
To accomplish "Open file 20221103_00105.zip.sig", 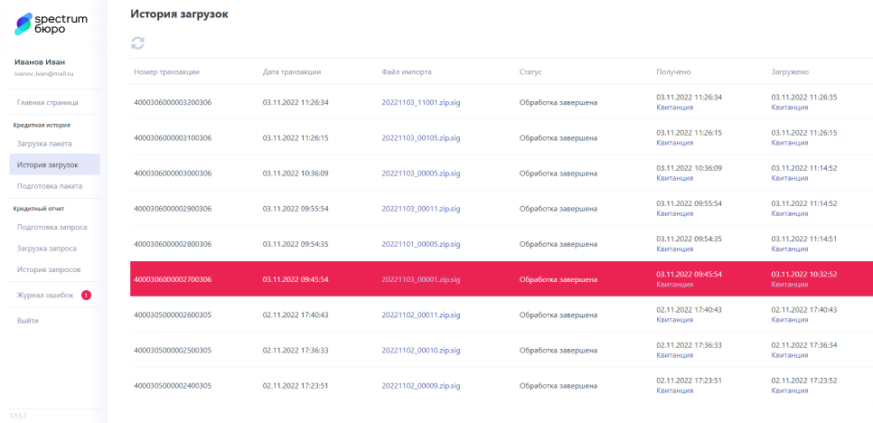I will 421,137.
